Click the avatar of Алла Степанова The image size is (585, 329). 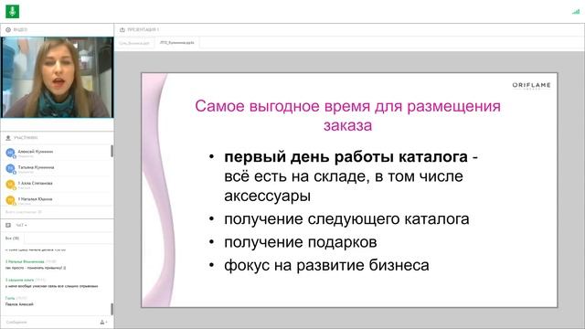[10, 185]
